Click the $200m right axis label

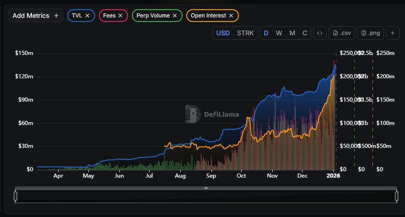(385, 76)
